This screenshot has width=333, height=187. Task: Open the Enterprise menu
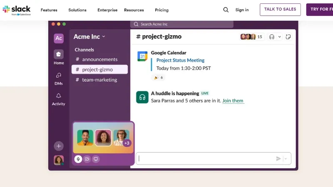[x=107, y=10]
